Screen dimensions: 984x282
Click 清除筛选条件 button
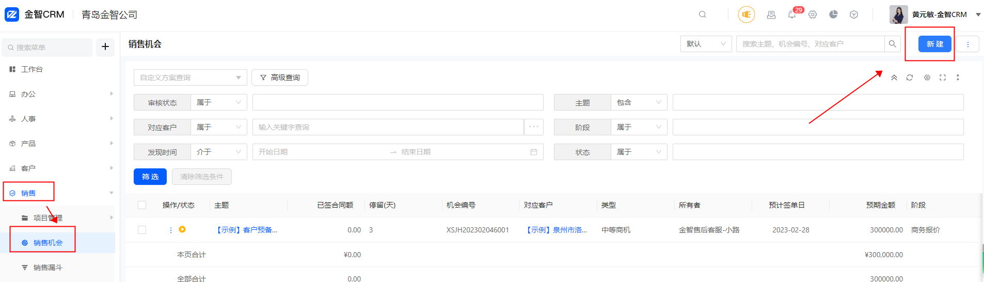click(x=202, y=177)
